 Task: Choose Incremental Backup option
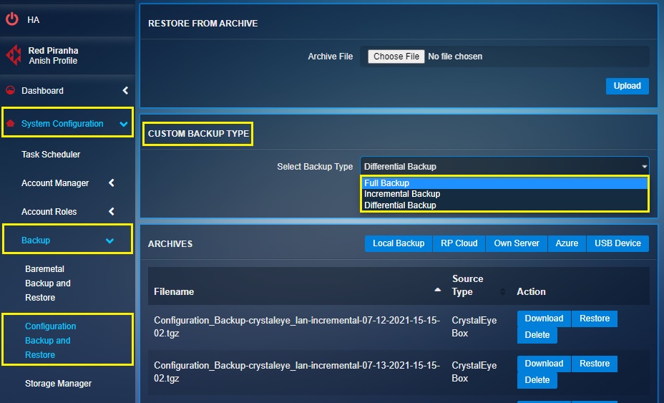[x=504, y=194]
